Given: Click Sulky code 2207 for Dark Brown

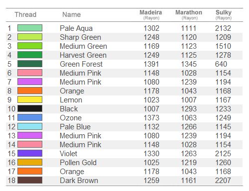Looking at the screenshot, I should [223, 181].
